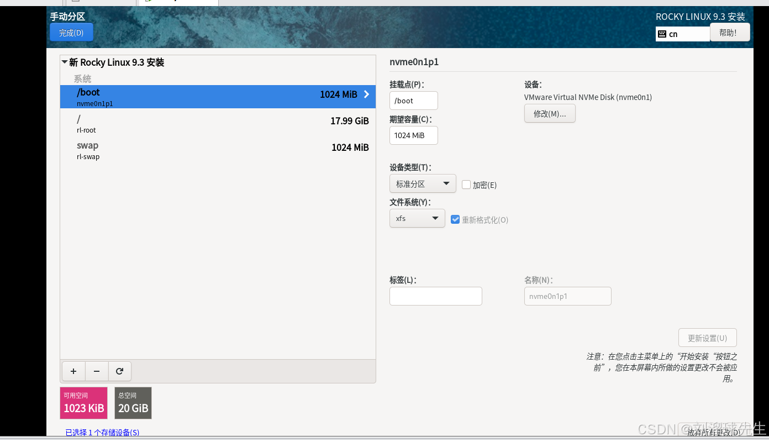The height and width of the screenshot is (442, 769).
Task: Open the 设备类型 dropdown showing 标准分区
Action: (x=423, y=183)
